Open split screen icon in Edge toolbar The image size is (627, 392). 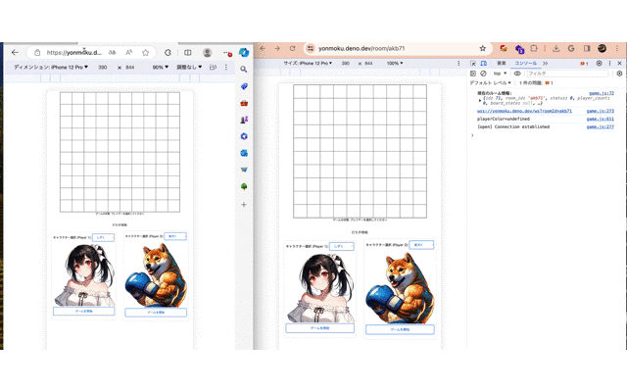pos(187,52)
